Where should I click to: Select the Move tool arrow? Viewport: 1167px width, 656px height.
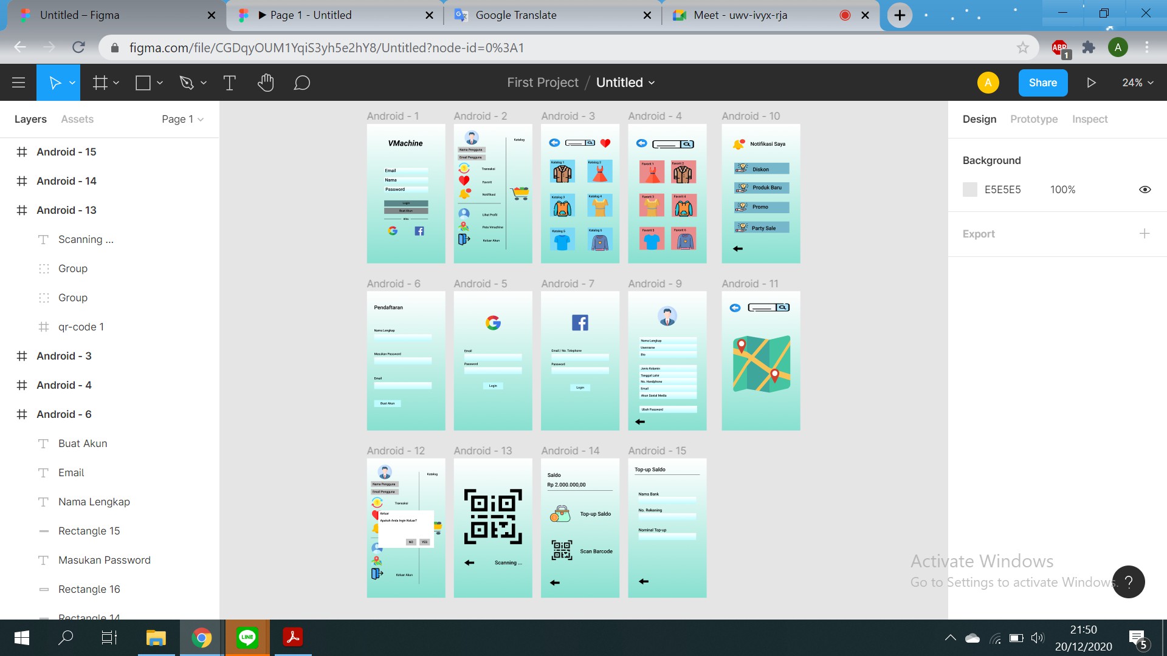pyautogui.click(x=54, y=83)
